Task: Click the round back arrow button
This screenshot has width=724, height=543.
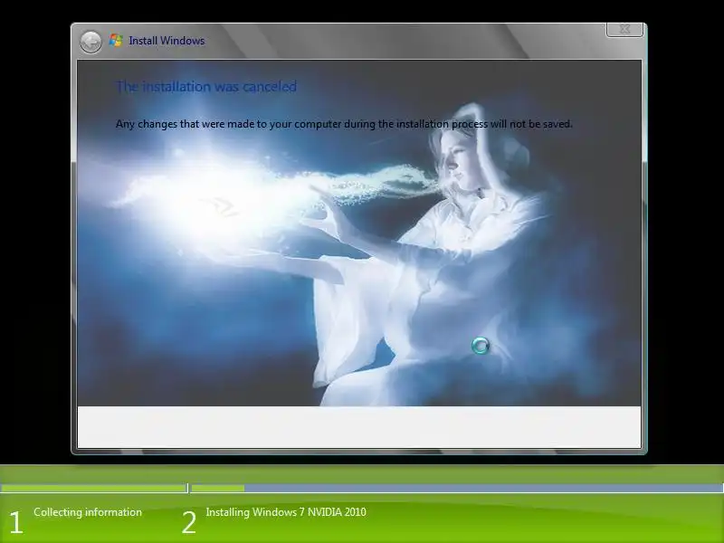Action: point(90,42)
